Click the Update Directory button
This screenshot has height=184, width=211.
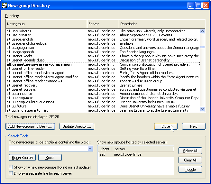(x=77, y=126)
